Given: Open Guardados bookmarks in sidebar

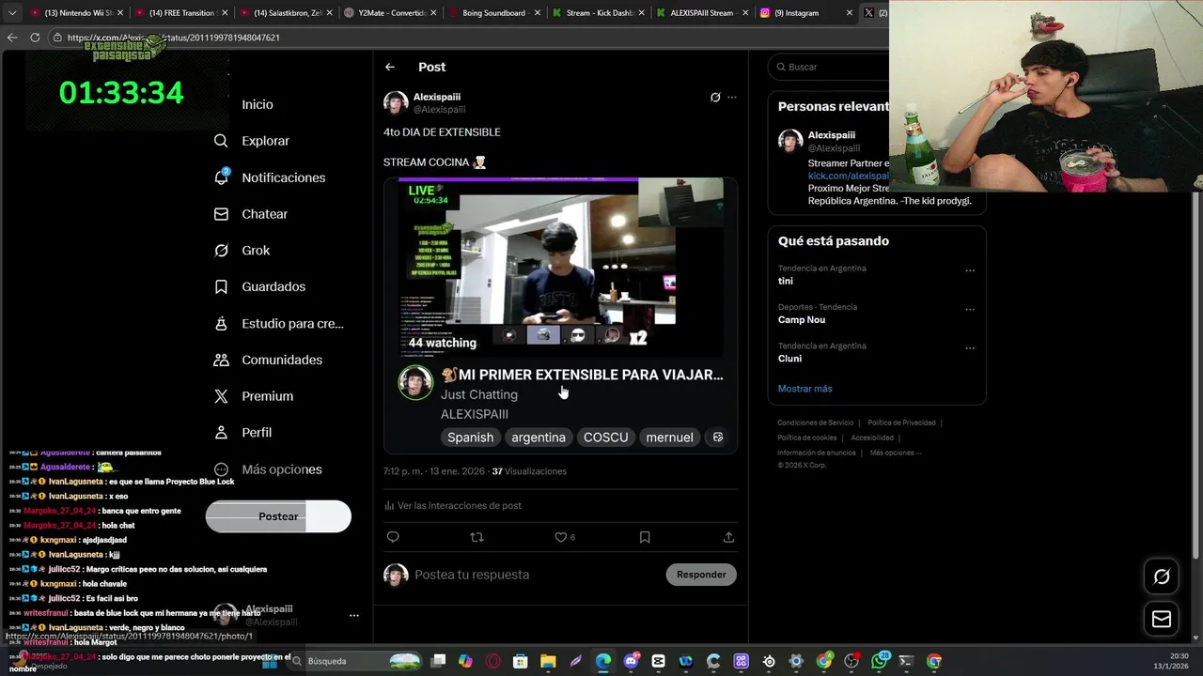Looking at the screenshot, I should click(x=259, y=286).
